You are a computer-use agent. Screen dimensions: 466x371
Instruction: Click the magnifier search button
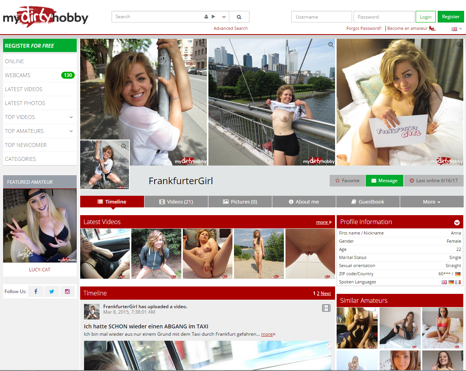coord(239,17)
